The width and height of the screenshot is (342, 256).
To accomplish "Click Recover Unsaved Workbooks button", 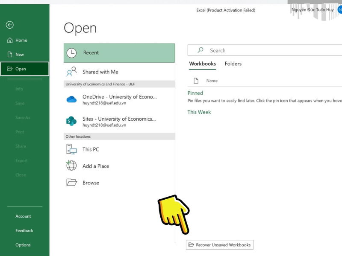I will 220,244.
